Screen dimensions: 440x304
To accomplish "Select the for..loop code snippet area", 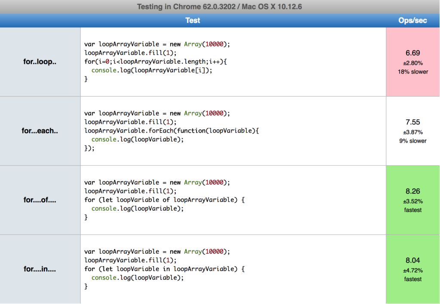I will point(172,61).
